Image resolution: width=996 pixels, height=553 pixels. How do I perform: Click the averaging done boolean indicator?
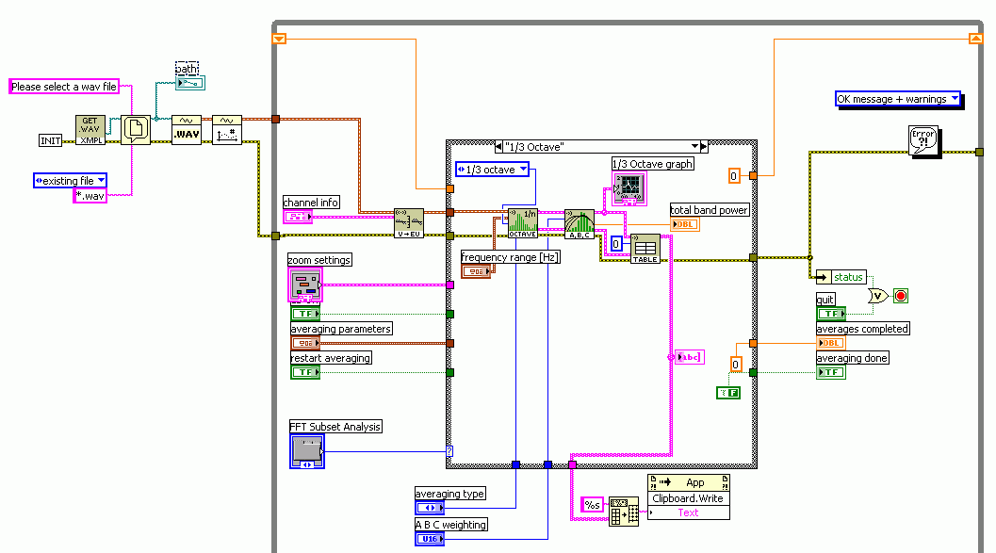830,372
